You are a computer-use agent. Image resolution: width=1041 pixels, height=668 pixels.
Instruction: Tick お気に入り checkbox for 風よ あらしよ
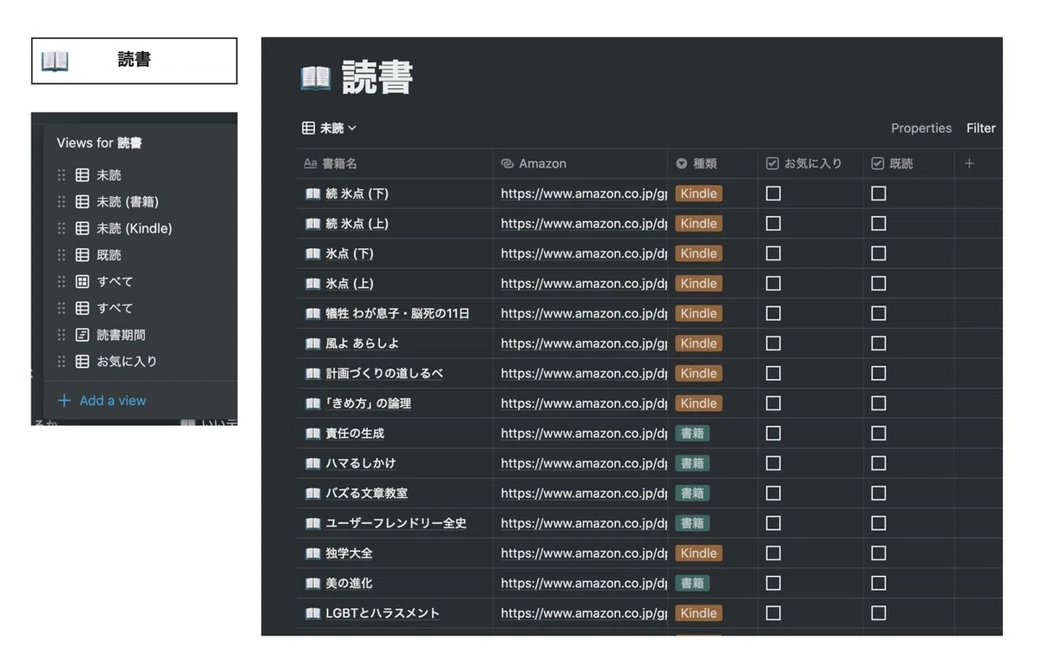(773, 344)
